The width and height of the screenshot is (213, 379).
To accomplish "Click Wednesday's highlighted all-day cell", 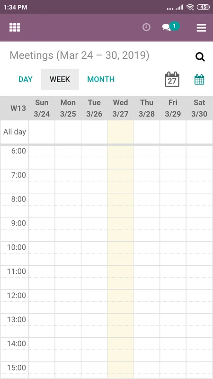I will [x=121, y=132].
